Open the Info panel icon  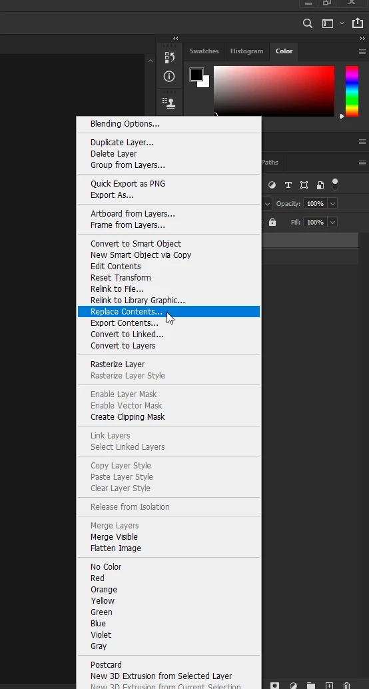click(x=169, y=77)
